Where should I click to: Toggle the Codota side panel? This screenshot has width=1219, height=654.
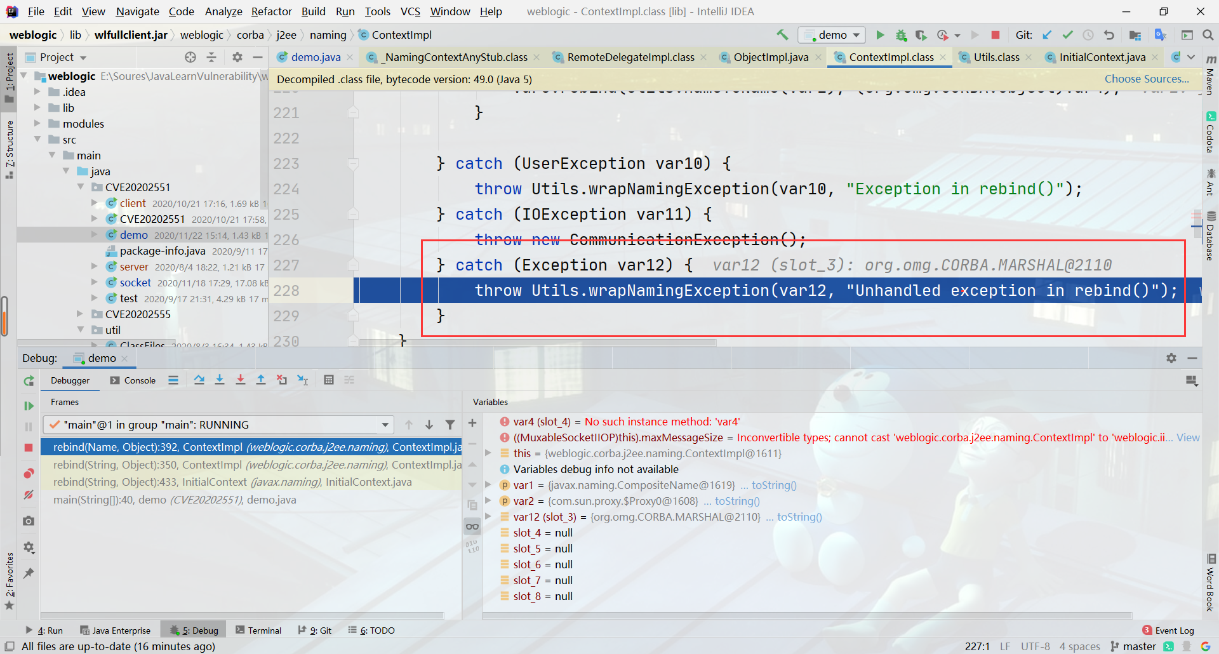[x=1211, y=132]
